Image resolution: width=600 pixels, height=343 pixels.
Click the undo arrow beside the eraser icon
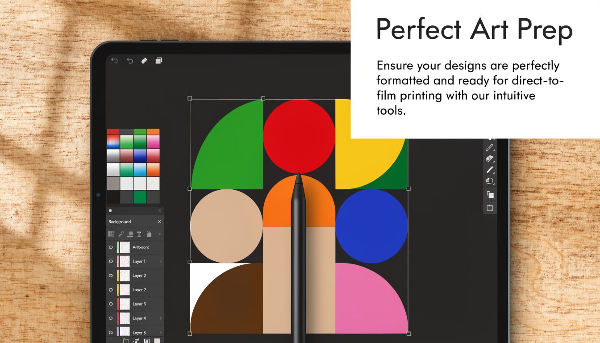pyautogui.click(x=129, y=61)
